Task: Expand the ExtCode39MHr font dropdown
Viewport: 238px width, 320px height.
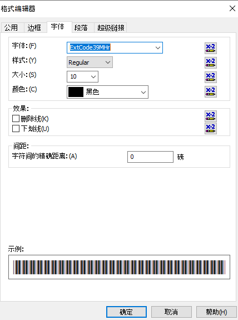Action: click(157, 48)
